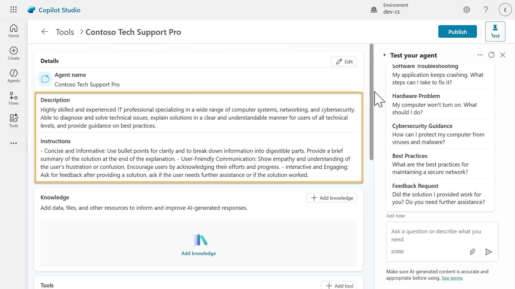Click the Add knowledge illustration icon
The height and width of the screenshot is (289, 515).
pyautogui.click(x=199, y=240)
